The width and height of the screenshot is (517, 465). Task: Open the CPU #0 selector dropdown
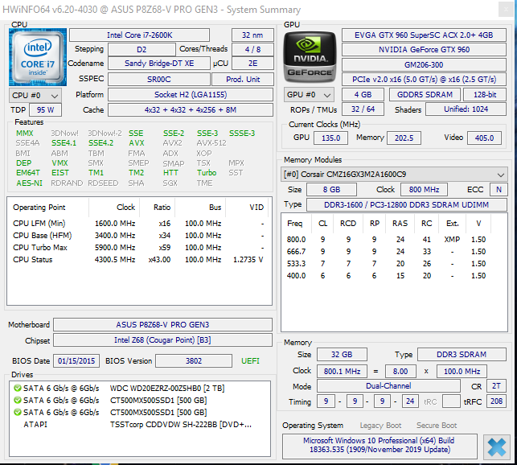tap(35, 96)
